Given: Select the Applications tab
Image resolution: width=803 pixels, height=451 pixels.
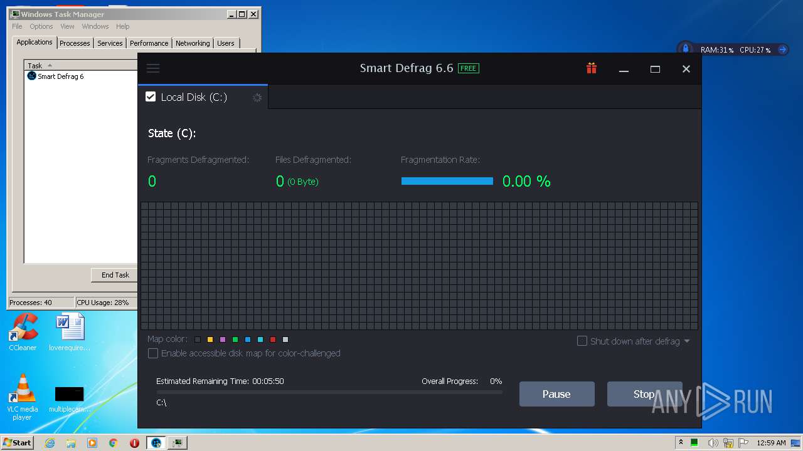Looking at the screenshot, I should 35,42.
